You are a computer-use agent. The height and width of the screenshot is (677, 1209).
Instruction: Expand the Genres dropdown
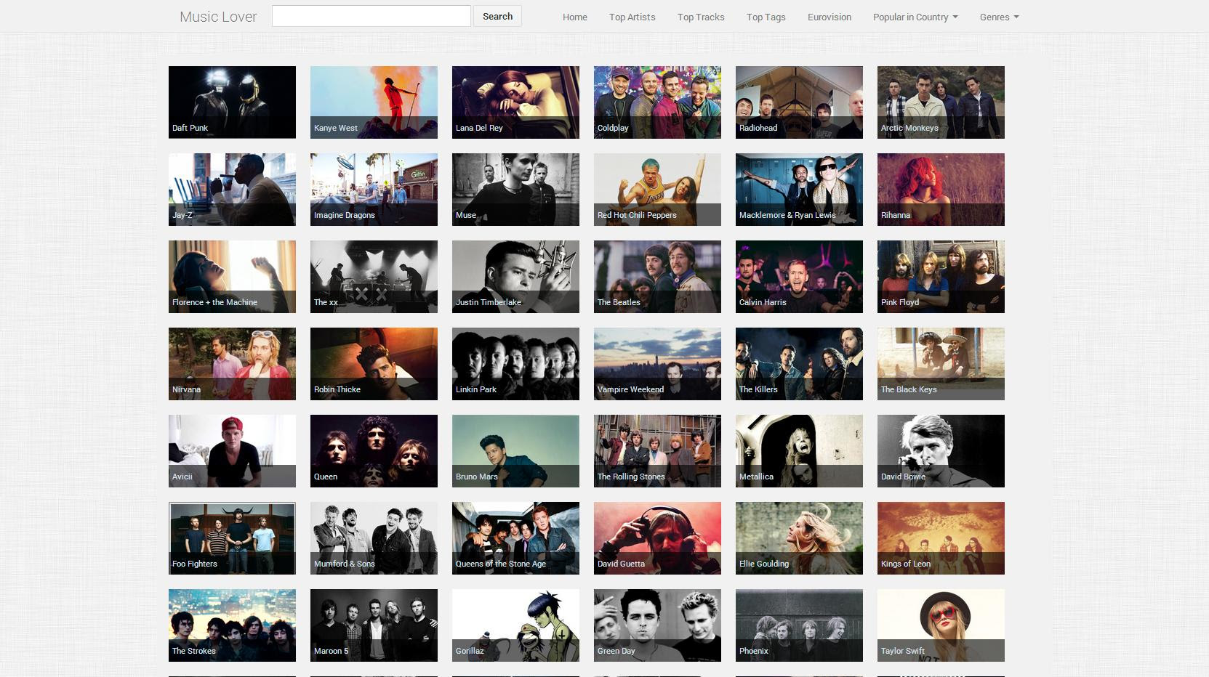999,17
